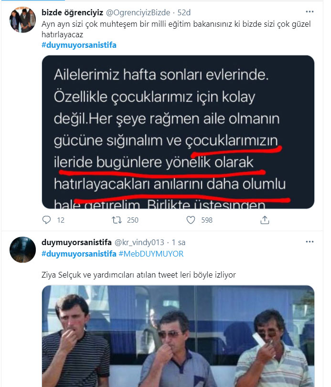Open bizde öğrenciyiz profile avatar

(x=22, y=19)
